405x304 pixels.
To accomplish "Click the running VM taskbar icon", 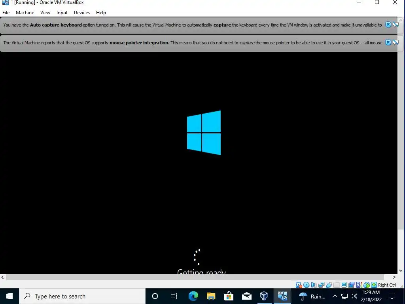I will click(x=282, y=296).
